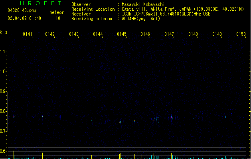Click the Receiver field label
The height and width of the screenshot is (159, 251).
81,14
